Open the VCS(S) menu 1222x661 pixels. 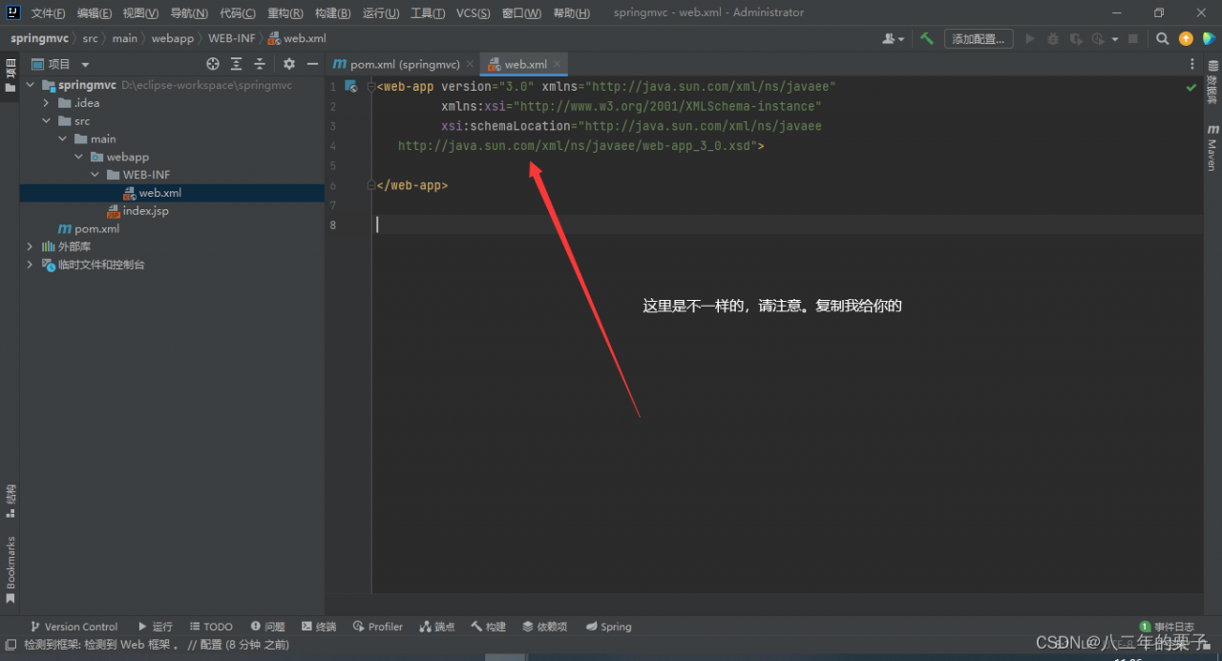pos(474,13)
